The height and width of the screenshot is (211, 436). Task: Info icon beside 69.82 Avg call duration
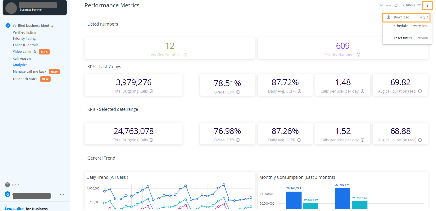point(420,91)
